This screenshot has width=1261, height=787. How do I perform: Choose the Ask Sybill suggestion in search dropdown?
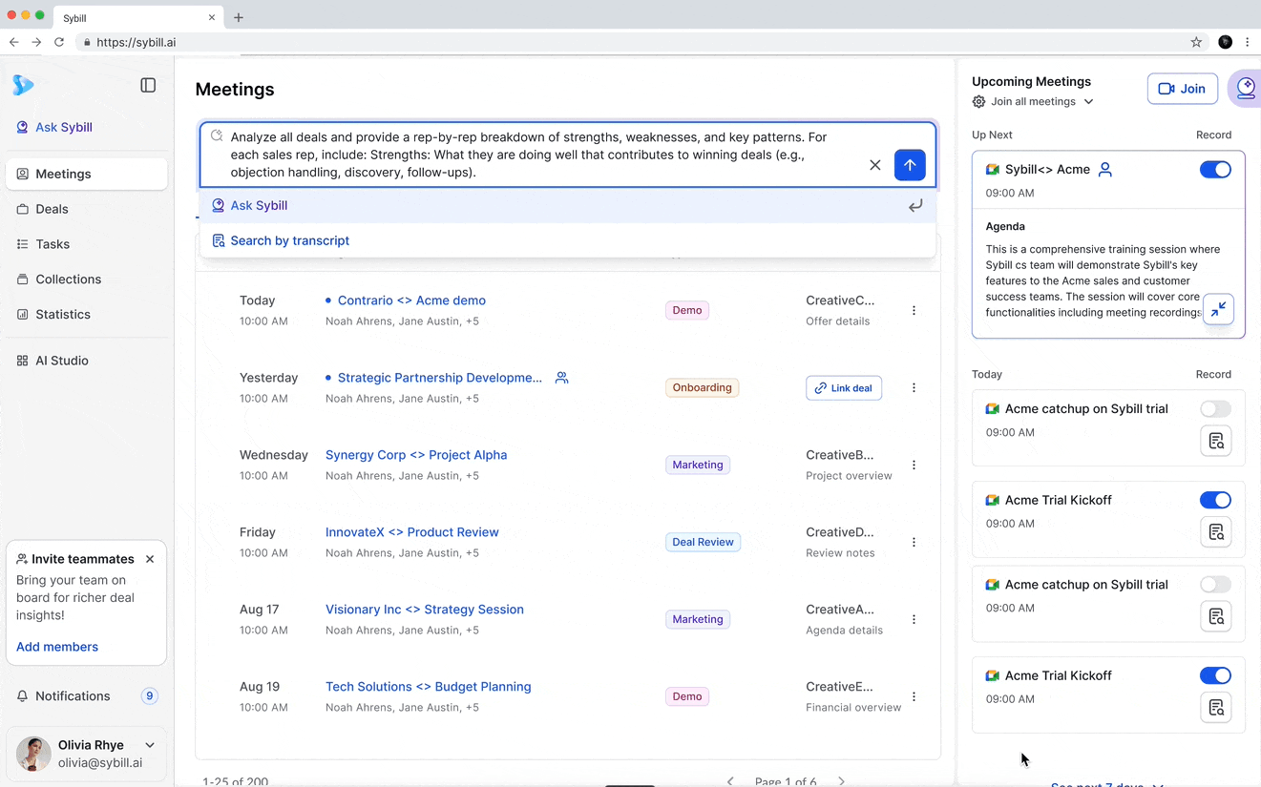(x=568, y=205)
